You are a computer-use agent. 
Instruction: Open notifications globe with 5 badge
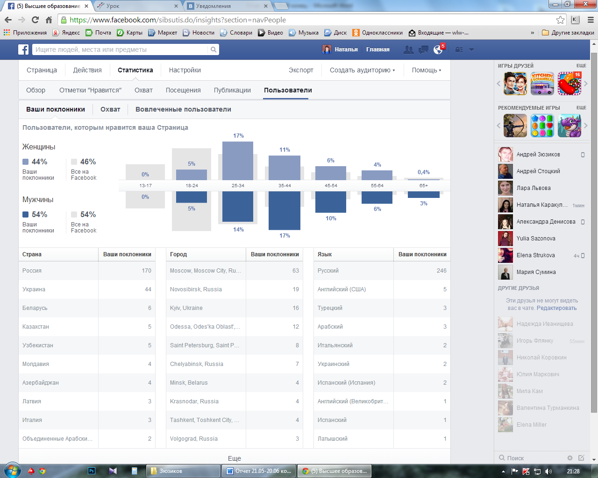click(438, 49)
